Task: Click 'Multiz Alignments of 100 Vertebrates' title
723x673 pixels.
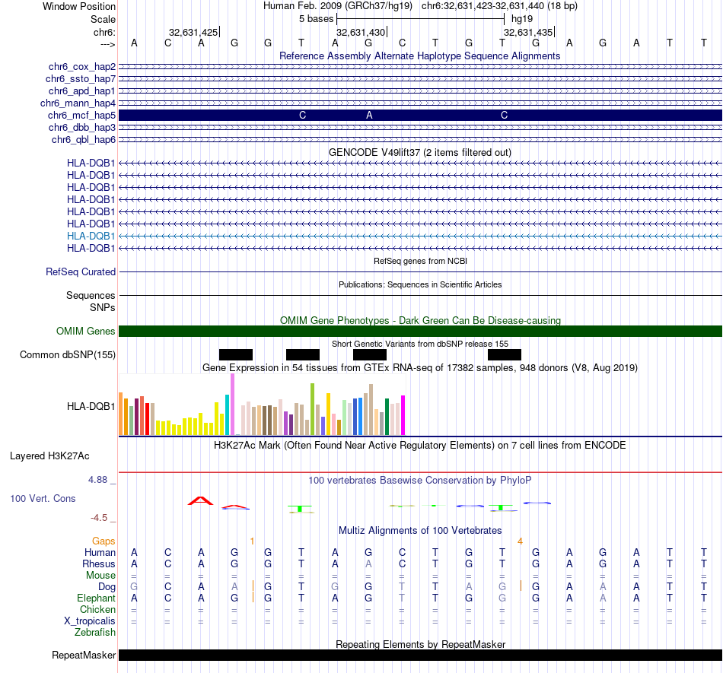Action: pyautogui.click(x=420, y=530)
